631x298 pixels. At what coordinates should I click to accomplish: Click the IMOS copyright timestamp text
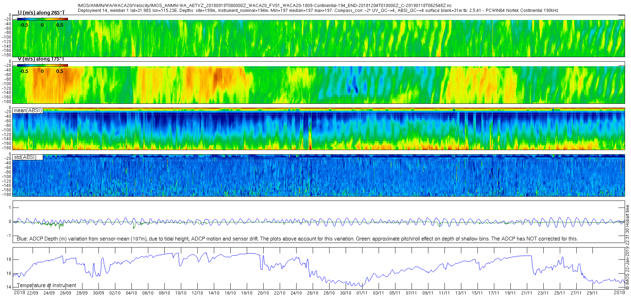coord(627,248)
